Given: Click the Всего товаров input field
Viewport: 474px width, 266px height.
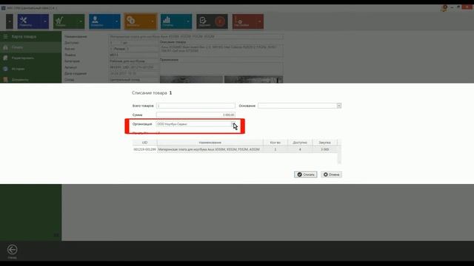Looking at the screenshot, I should pyautogui.click(x=196, y=106).
